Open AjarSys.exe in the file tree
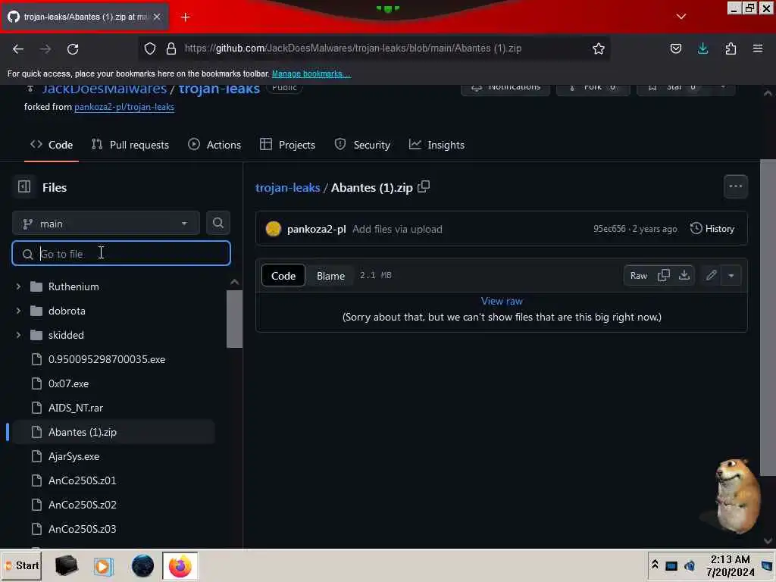The height and width of the screenshot is (582, 776). pos(74,456)
